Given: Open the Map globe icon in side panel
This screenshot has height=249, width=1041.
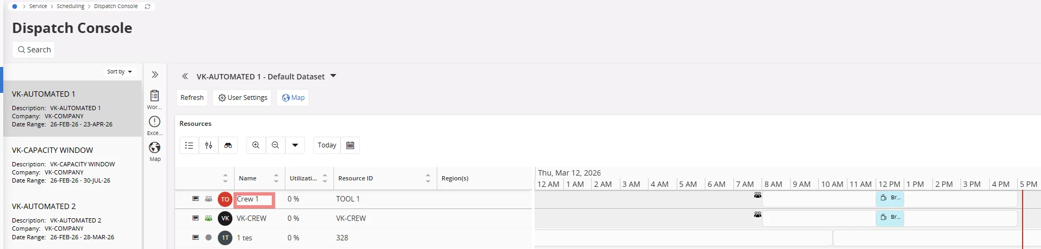Looking at the screenshot, I should (155, 148).
